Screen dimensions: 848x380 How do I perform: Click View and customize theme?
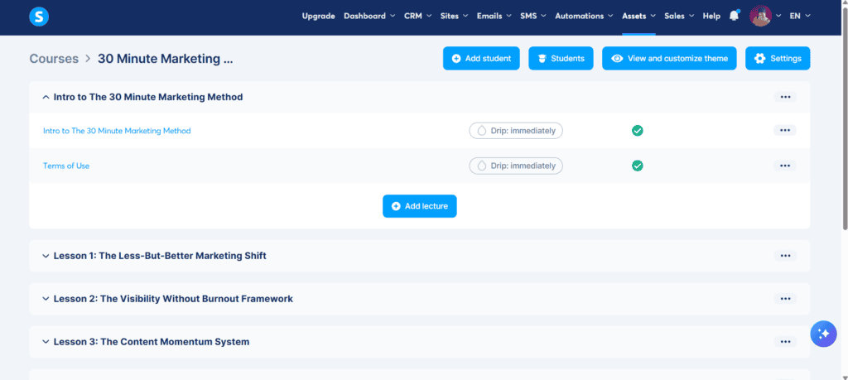coord(669,59)
